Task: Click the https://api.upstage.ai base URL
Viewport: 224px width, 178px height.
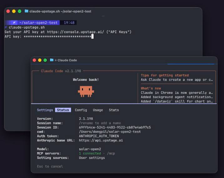Action: [x=101, y=140]
